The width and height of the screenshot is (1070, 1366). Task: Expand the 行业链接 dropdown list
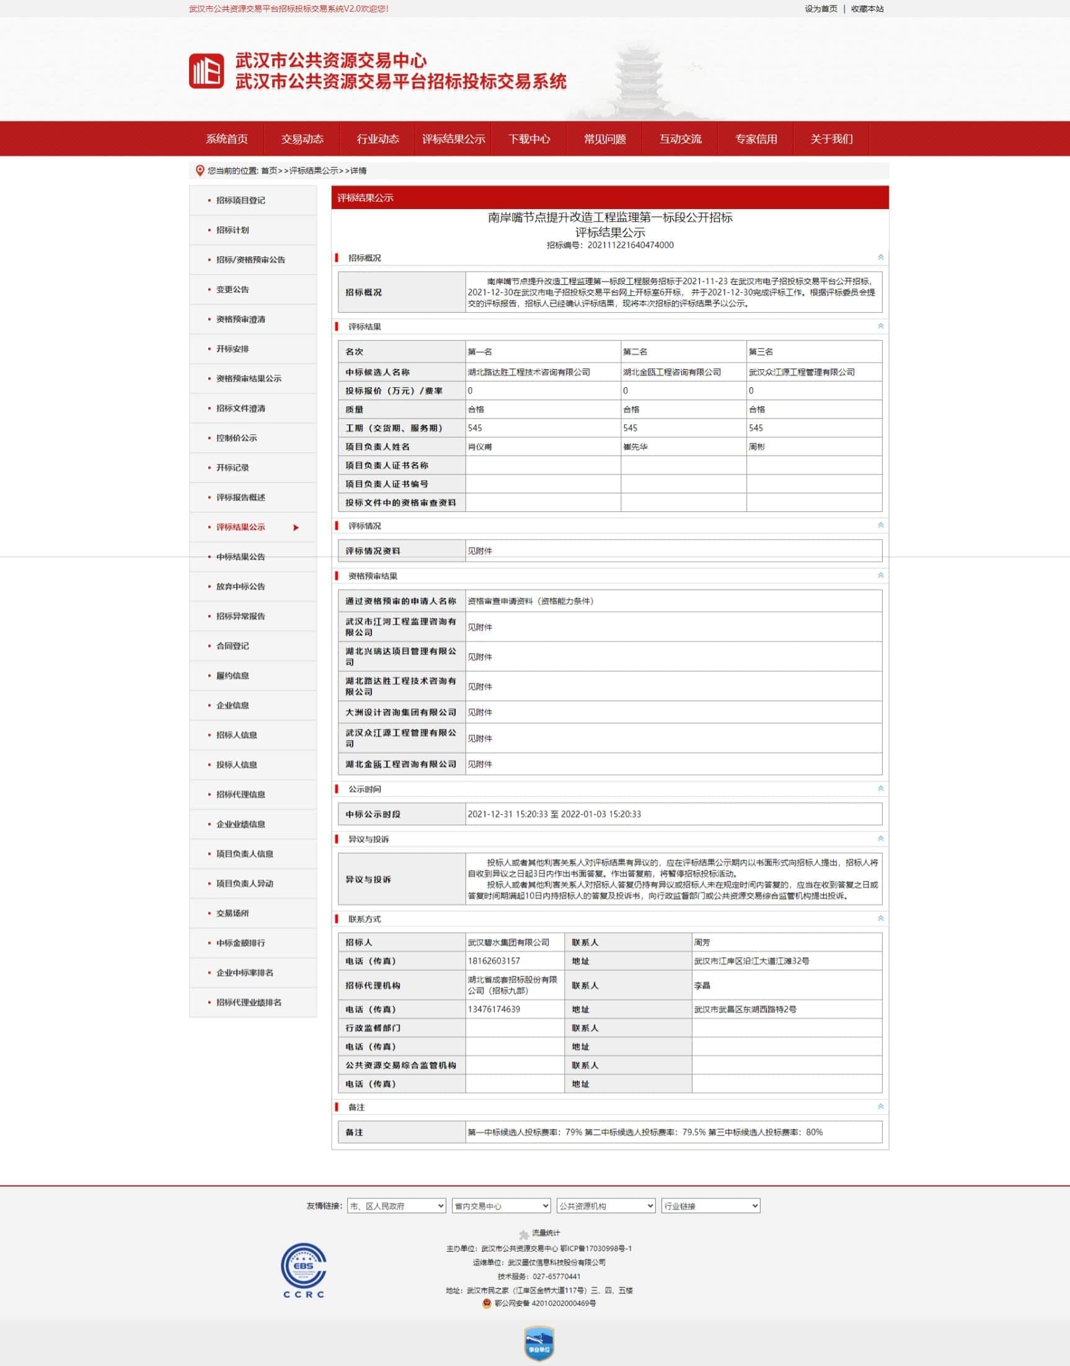point(710,1205)
